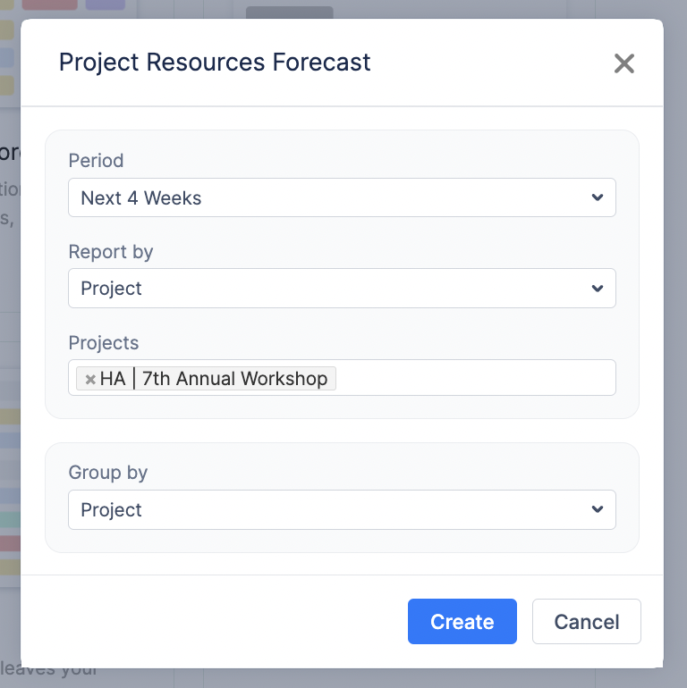Click the Report by field label
The height and width of the screenshot is (688, 687).
tap(111, 252)
